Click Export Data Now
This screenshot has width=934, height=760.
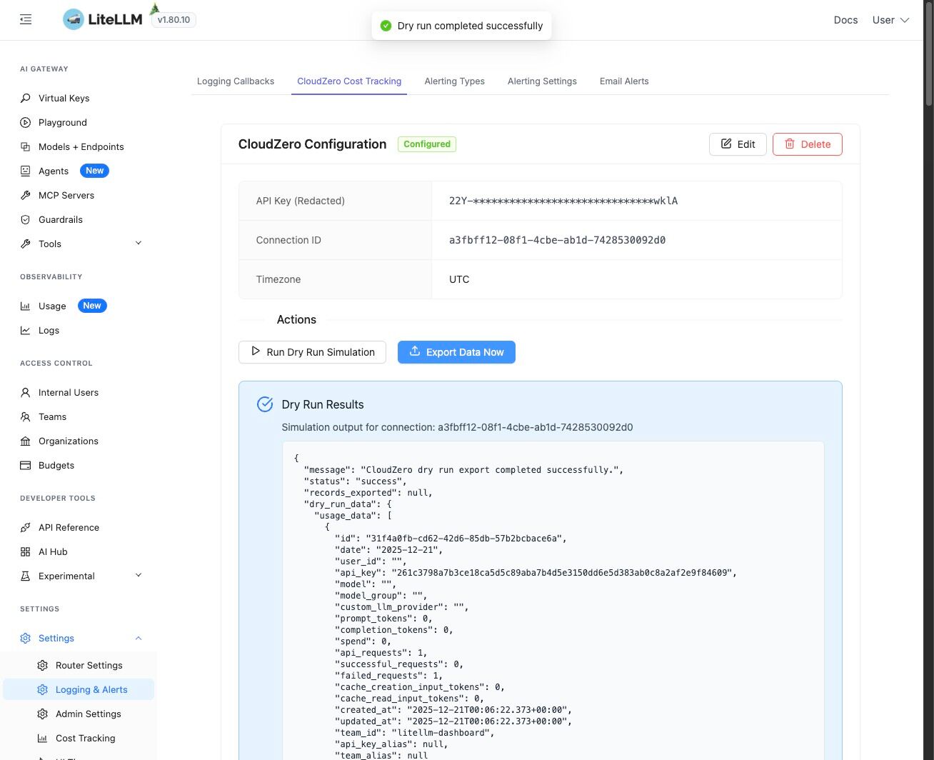pyautogui.click(x=456, y=352)
